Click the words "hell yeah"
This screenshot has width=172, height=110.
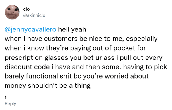(x=72, y=29)
